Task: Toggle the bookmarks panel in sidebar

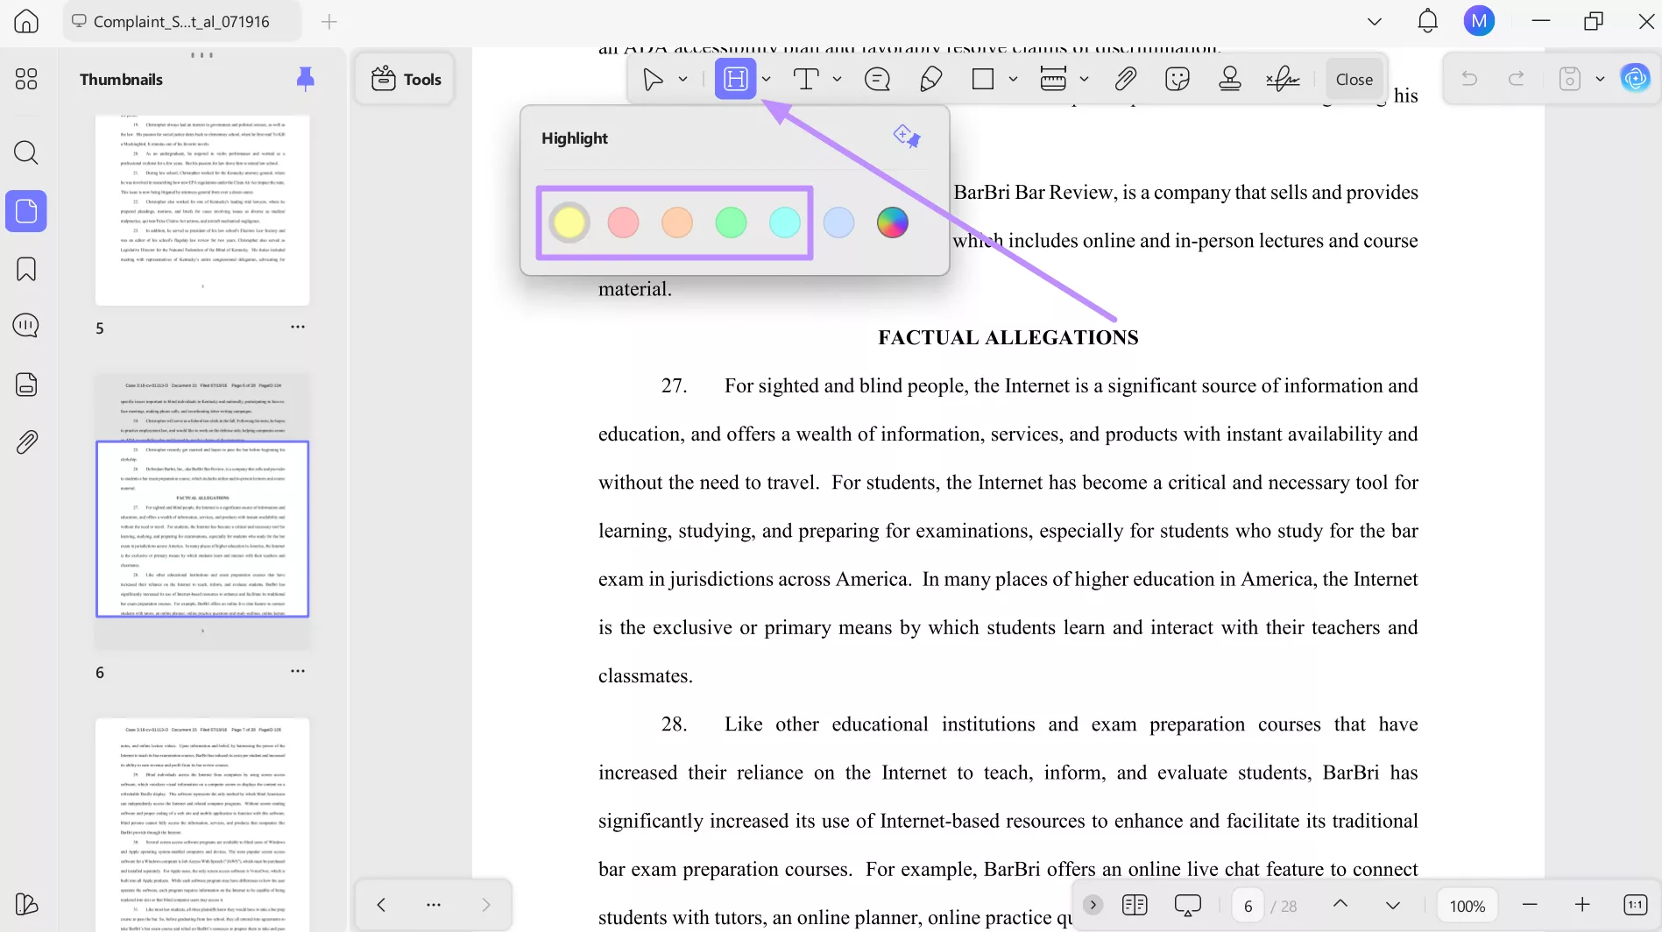Action: click(26, 269)
